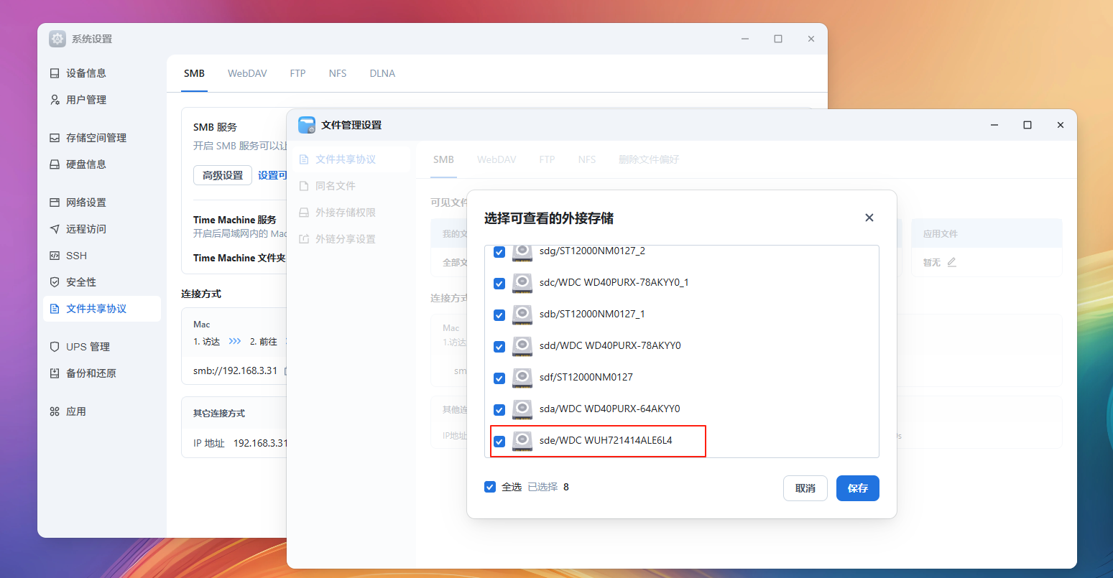
Task: Open 存储空间管理 via its sidebar icon
Action: point(55,138)
